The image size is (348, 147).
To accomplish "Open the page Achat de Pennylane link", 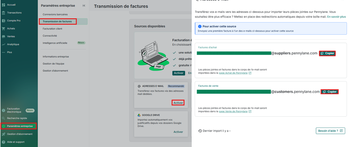I will (x=235, y=73).
